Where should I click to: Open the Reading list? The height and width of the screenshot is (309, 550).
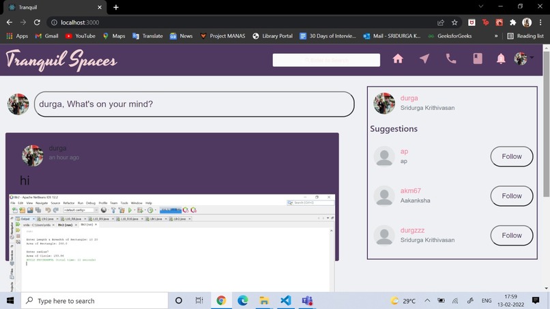pyautogui.click(x=525, y=35)
